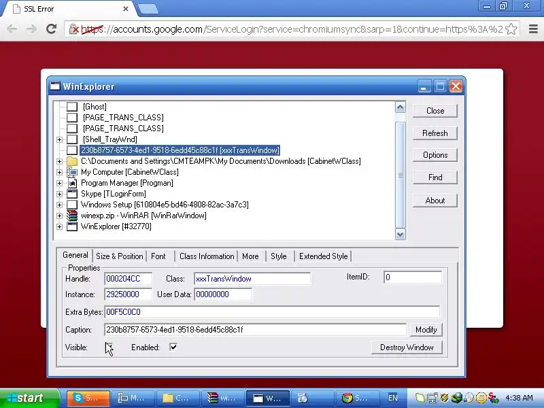The height and width of the screenshot is (408, 544).
Task: Expand the Skype TLoginForm node
Action: click(59, 194)
